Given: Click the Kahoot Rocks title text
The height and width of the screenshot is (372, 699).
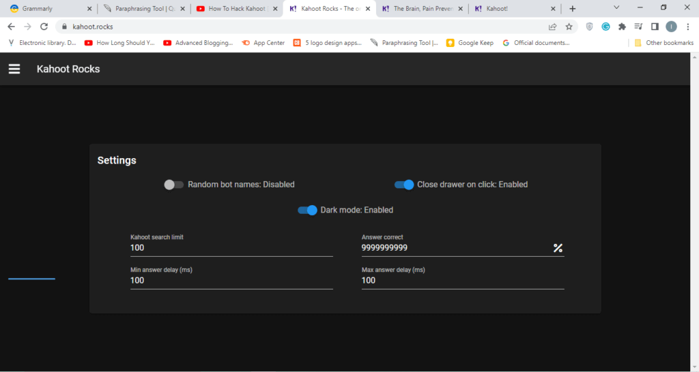Looking at the screenshot, I should [68, 69].
